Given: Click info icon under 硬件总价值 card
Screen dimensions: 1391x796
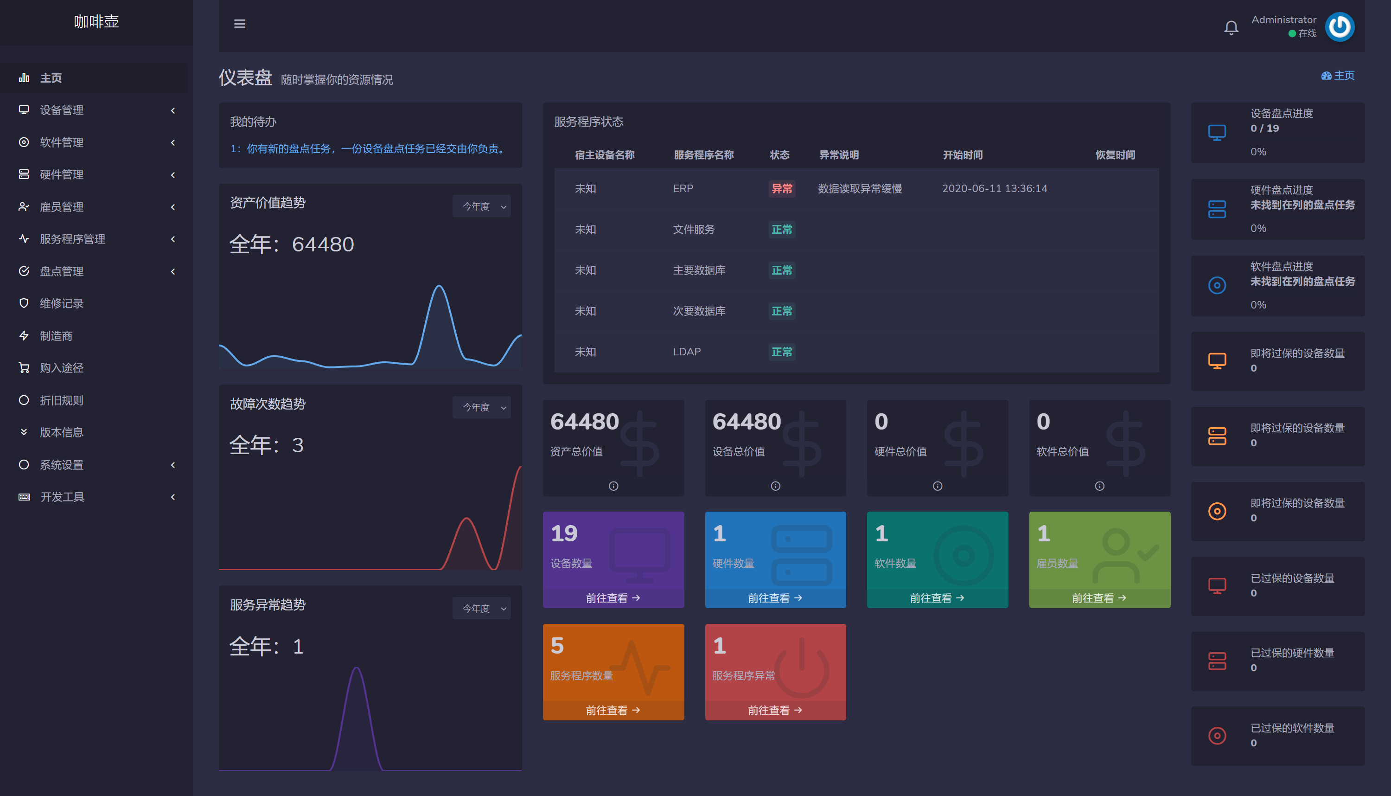Looking at the screenshot, I should pos(937,486).
